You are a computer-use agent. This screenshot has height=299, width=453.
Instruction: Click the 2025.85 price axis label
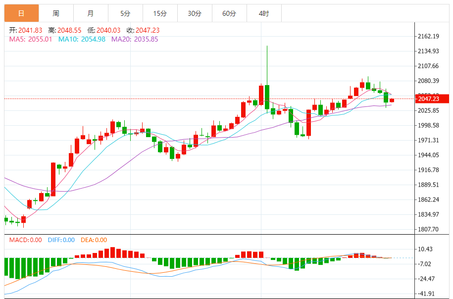pos(428,111)
